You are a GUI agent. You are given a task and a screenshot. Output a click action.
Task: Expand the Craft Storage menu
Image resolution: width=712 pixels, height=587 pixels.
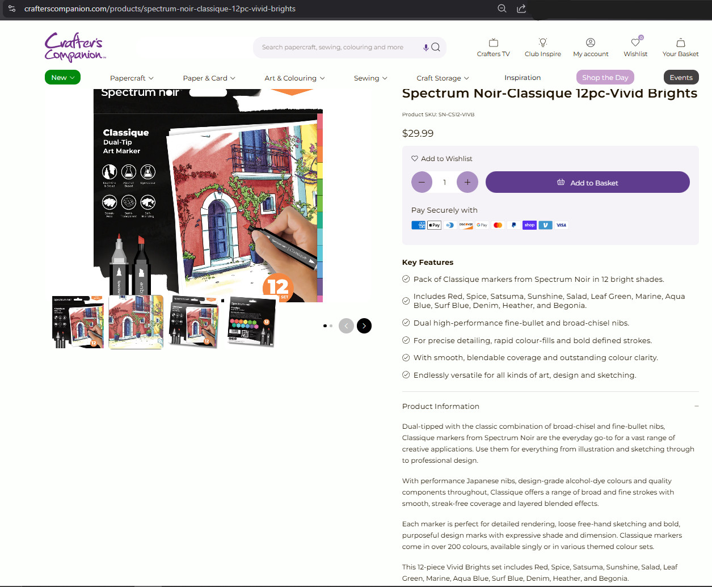click(x=443, y=78)
